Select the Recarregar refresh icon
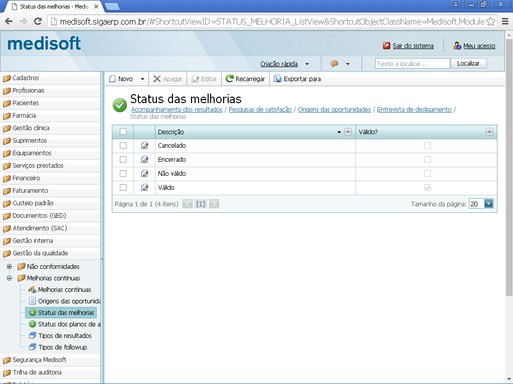 coord(230,78)
